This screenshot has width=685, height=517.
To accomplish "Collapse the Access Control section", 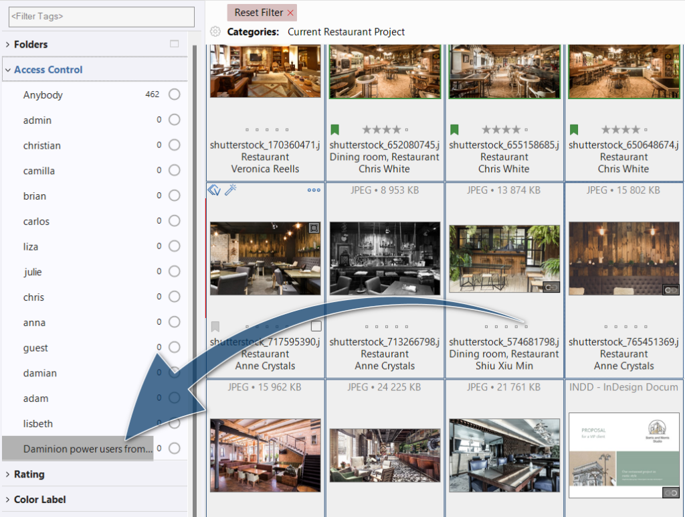I will pos(8,70).
